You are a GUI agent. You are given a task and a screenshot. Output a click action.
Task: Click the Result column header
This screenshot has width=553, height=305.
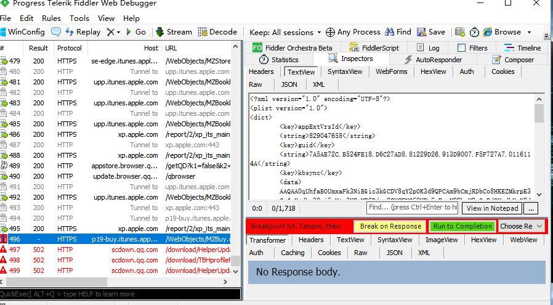tap(38, 48)
